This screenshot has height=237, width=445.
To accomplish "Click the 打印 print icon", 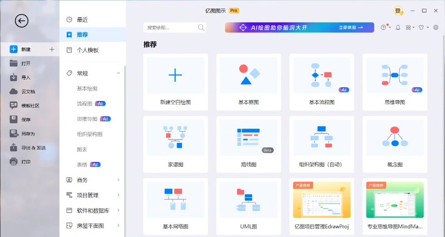I will pos(14,161).
